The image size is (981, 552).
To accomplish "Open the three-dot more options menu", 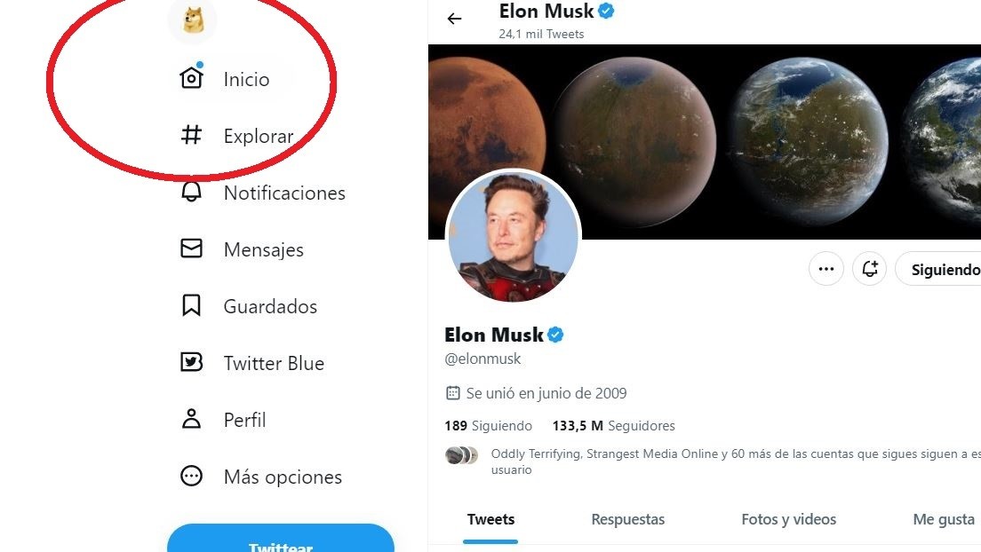I will [x=825, y=268].
